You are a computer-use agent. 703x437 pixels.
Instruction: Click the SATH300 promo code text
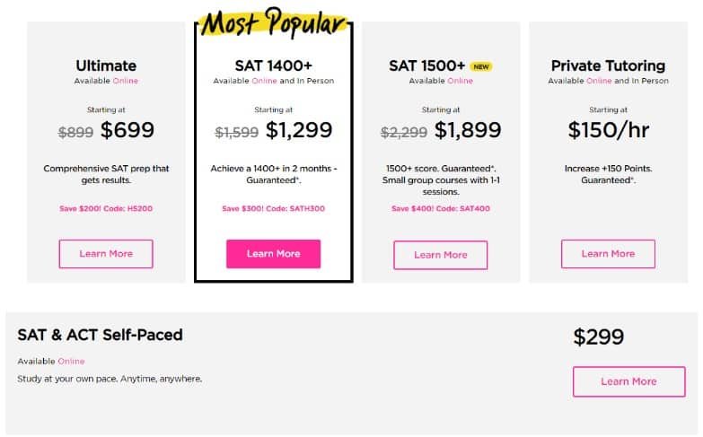(305, 209)
